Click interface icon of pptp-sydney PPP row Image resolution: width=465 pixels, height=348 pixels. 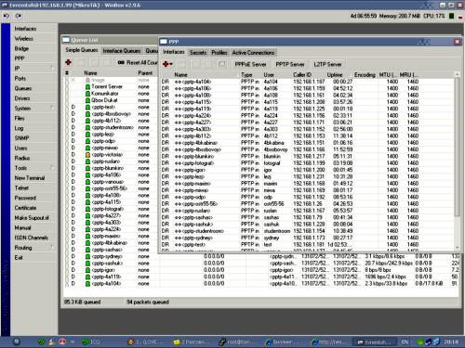(x=178, y=238)
